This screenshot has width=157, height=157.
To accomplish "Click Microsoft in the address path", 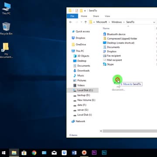I will [102, 22].
